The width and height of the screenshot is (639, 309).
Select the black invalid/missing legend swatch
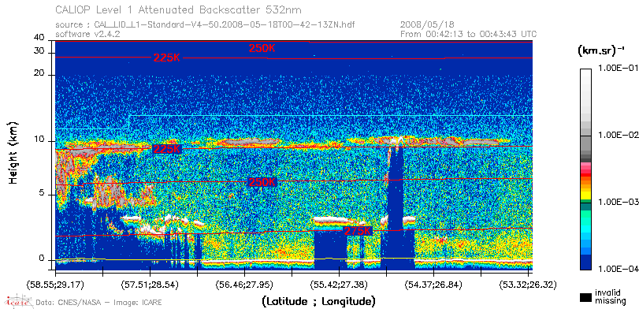pyautogui.click(x=586, y=298)
